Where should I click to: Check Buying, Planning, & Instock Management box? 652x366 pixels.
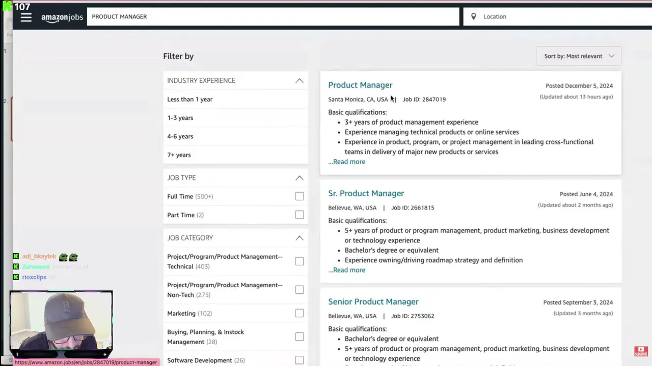(300, 337)
